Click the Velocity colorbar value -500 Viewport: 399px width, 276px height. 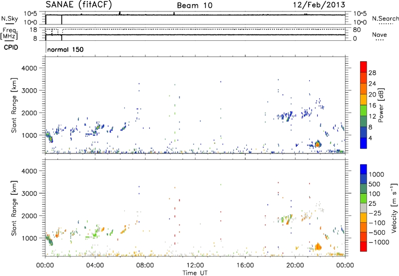coord(377,233)
